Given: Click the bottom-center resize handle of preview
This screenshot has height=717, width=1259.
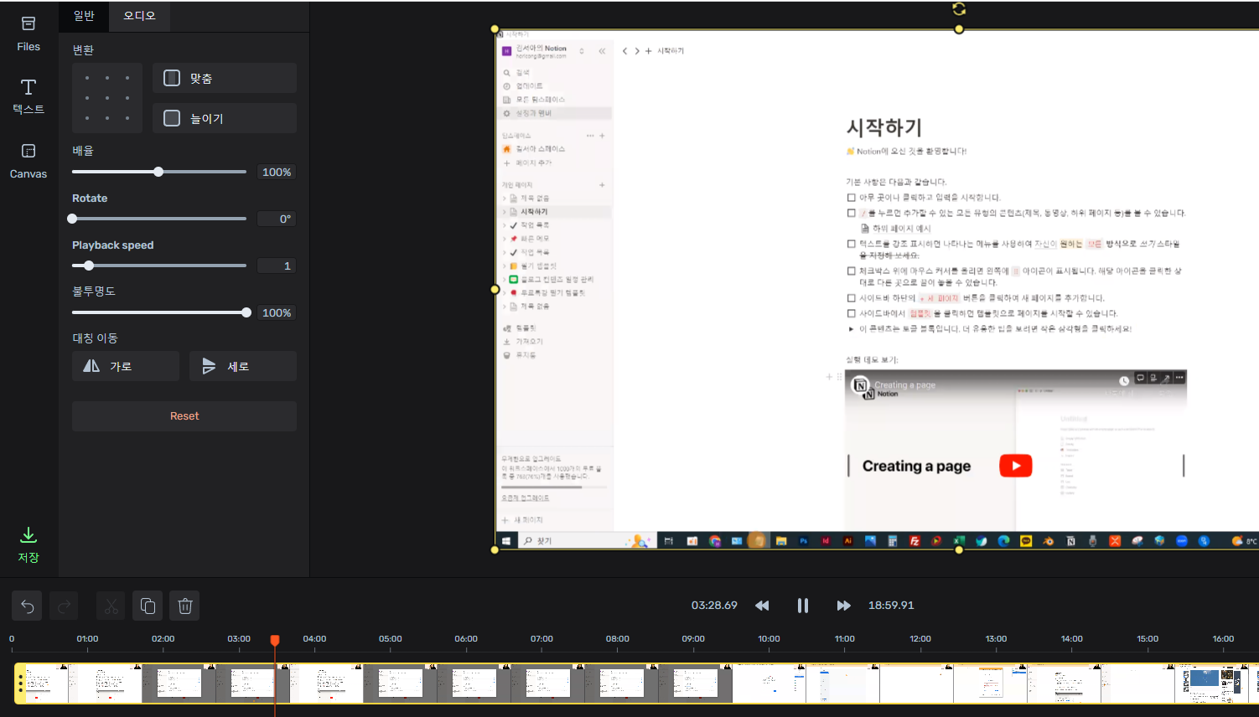Looking at the screenshot, I should (959, 550).
